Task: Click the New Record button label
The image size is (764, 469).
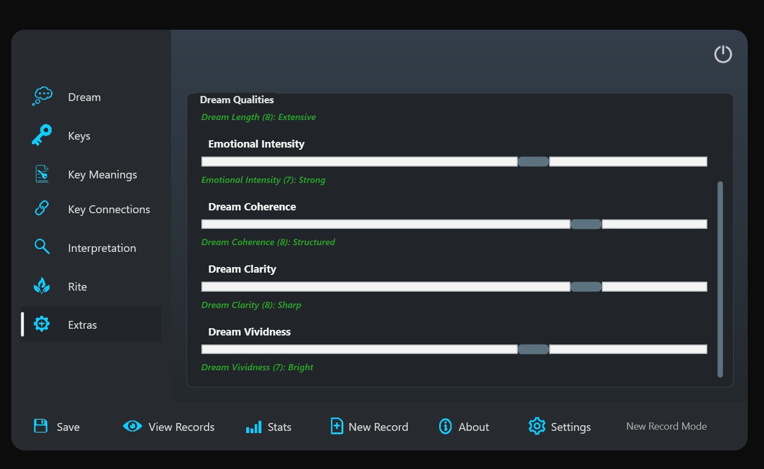Action: pos(379,427)
